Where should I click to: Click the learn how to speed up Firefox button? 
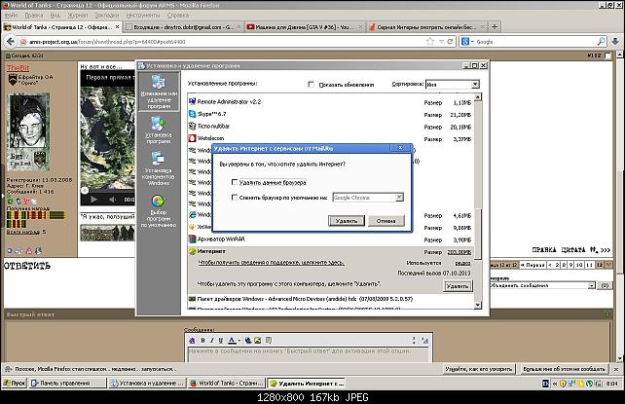point(479,369)
